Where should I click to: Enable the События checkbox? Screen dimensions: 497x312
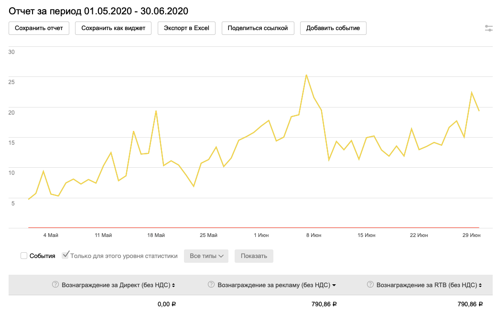click(24, 256)
